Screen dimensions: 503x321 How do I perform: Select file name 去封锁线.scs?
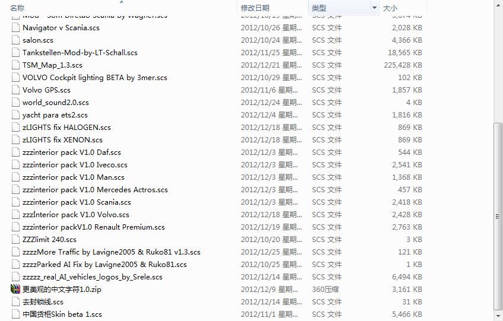[43, 302]
